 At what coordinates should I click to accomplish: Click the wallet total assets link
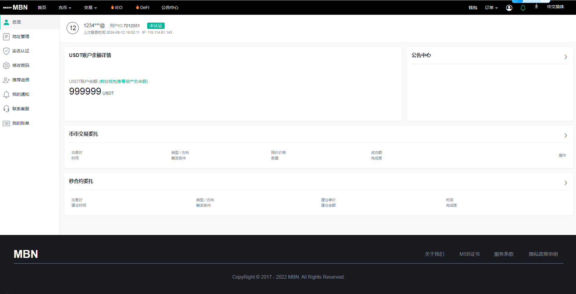123,81
